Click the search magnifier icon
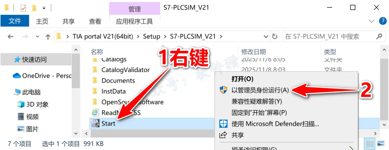This screenshot has height=150, width=389. click(379, 36)
